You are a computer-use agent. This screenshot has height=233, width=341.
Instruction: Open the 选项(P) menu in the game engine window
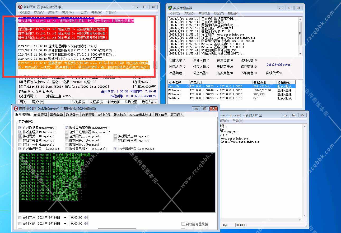click(53, 12)
